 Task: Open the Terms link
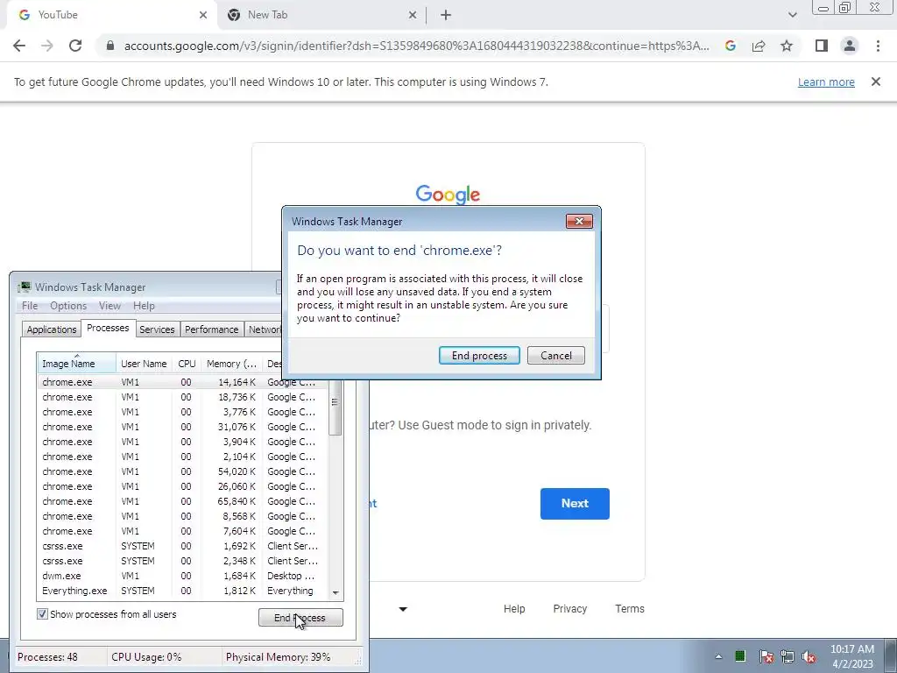630,609
